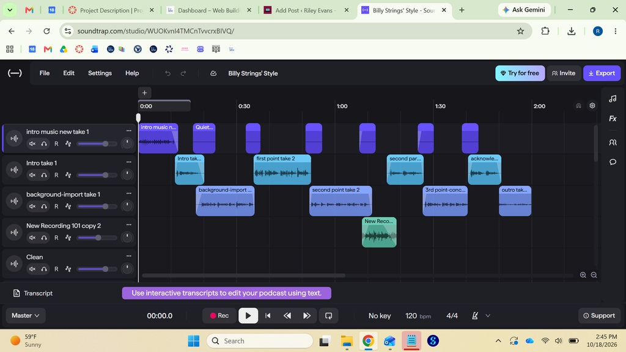Zoom out on the timeline
The width and height of the screenshot is (626, 352).
(x=594, y=275)
